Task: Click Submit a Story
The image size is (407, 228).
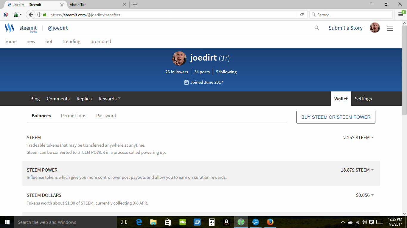Action: [x=346, y=28]
